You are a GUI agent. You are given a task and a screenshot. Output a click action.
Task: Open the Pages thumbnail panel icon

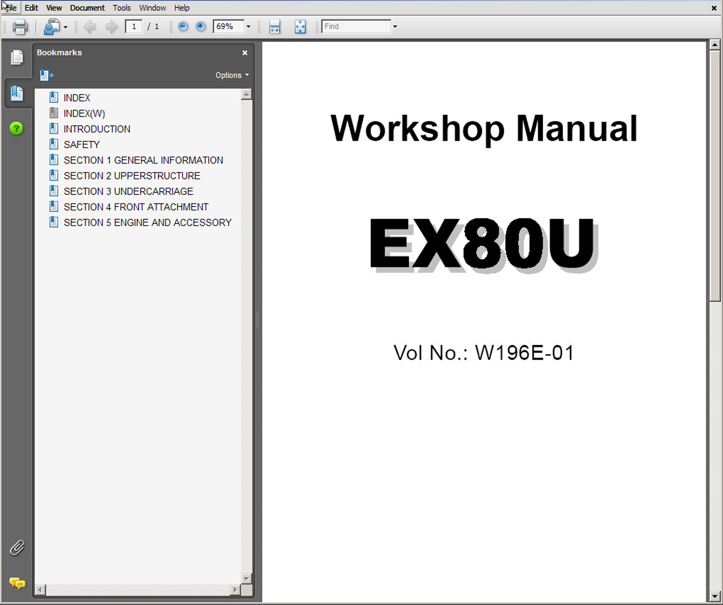coord(17,57)
